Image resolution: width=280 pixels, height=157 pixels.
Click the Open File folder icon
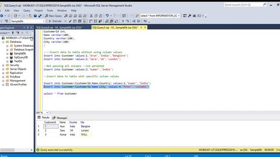pos(30,16)
